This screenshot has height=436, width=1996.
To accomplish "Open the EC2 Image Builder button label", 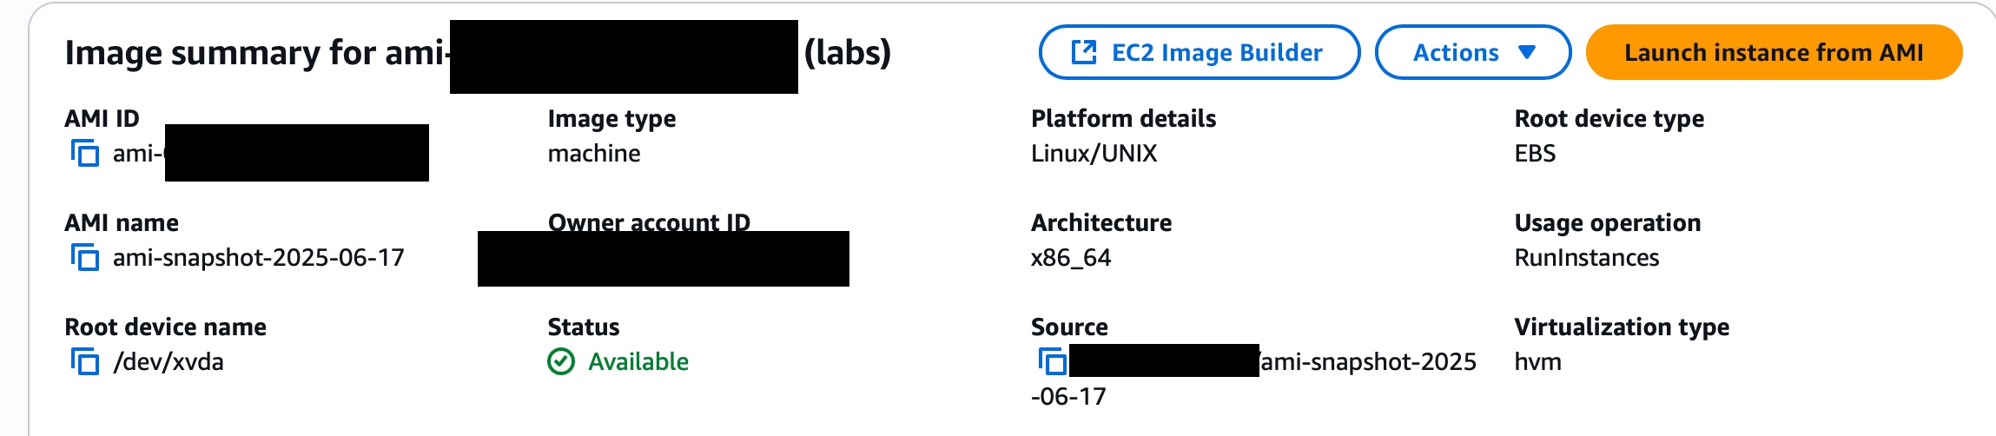I will [x=1216, y=52].
